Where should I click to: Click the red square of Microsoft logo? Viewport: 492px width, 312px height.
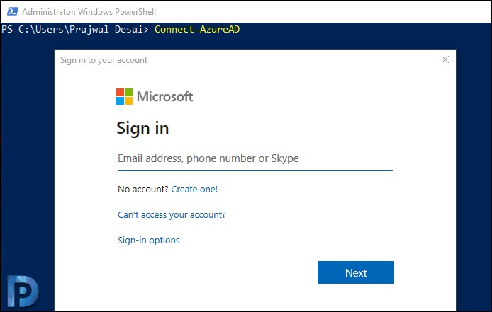120,92
